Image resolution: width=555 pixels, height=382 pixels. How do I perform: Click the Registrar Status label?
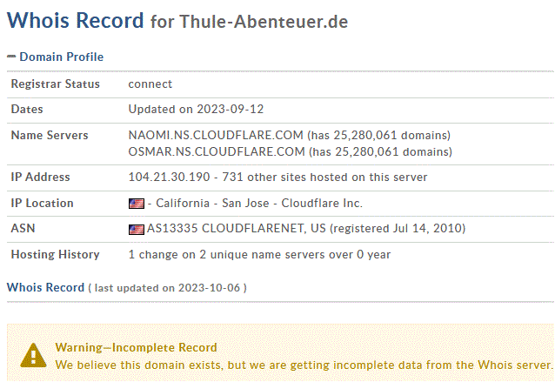55,84
